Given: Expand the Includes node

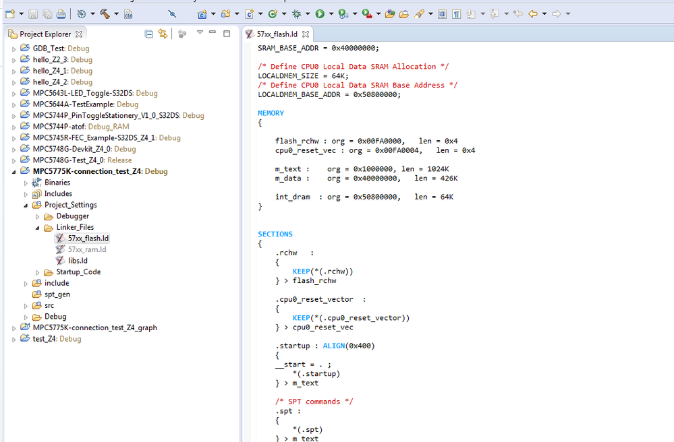Looking at the screenshot, I should click(x=26, y=195).
